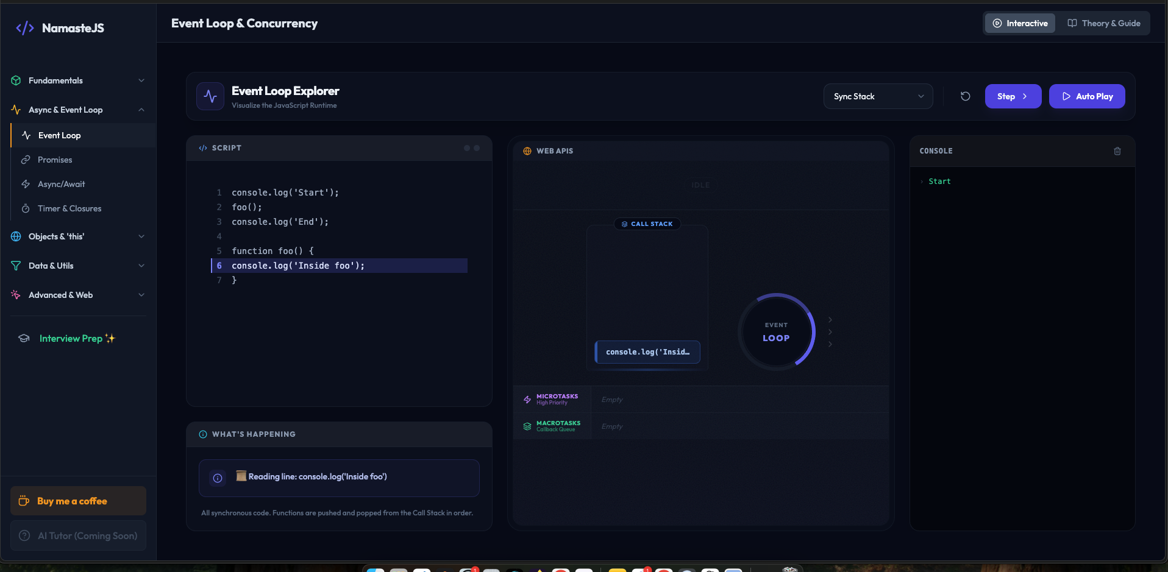
Task: Click the console.log('Insid… call stack frame
Action: pos(647,352)
